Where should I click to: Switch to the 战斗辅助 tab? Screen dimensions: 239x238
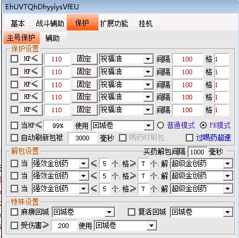coord(50,23)
